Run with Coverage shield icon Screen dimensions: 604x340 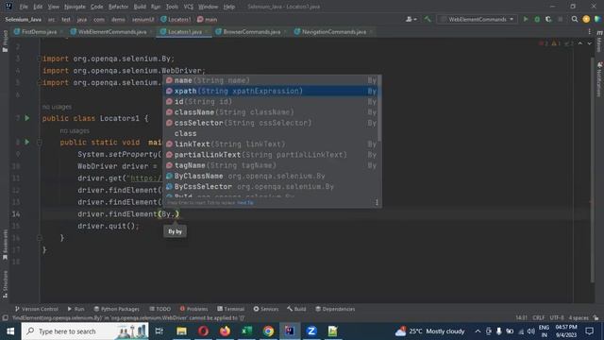click(548, 19)
